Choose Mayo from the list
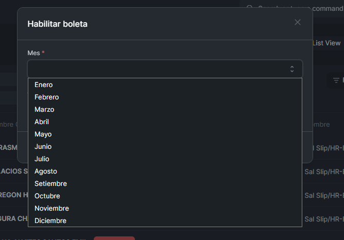 pyautogui.click(x=43, y=134)
